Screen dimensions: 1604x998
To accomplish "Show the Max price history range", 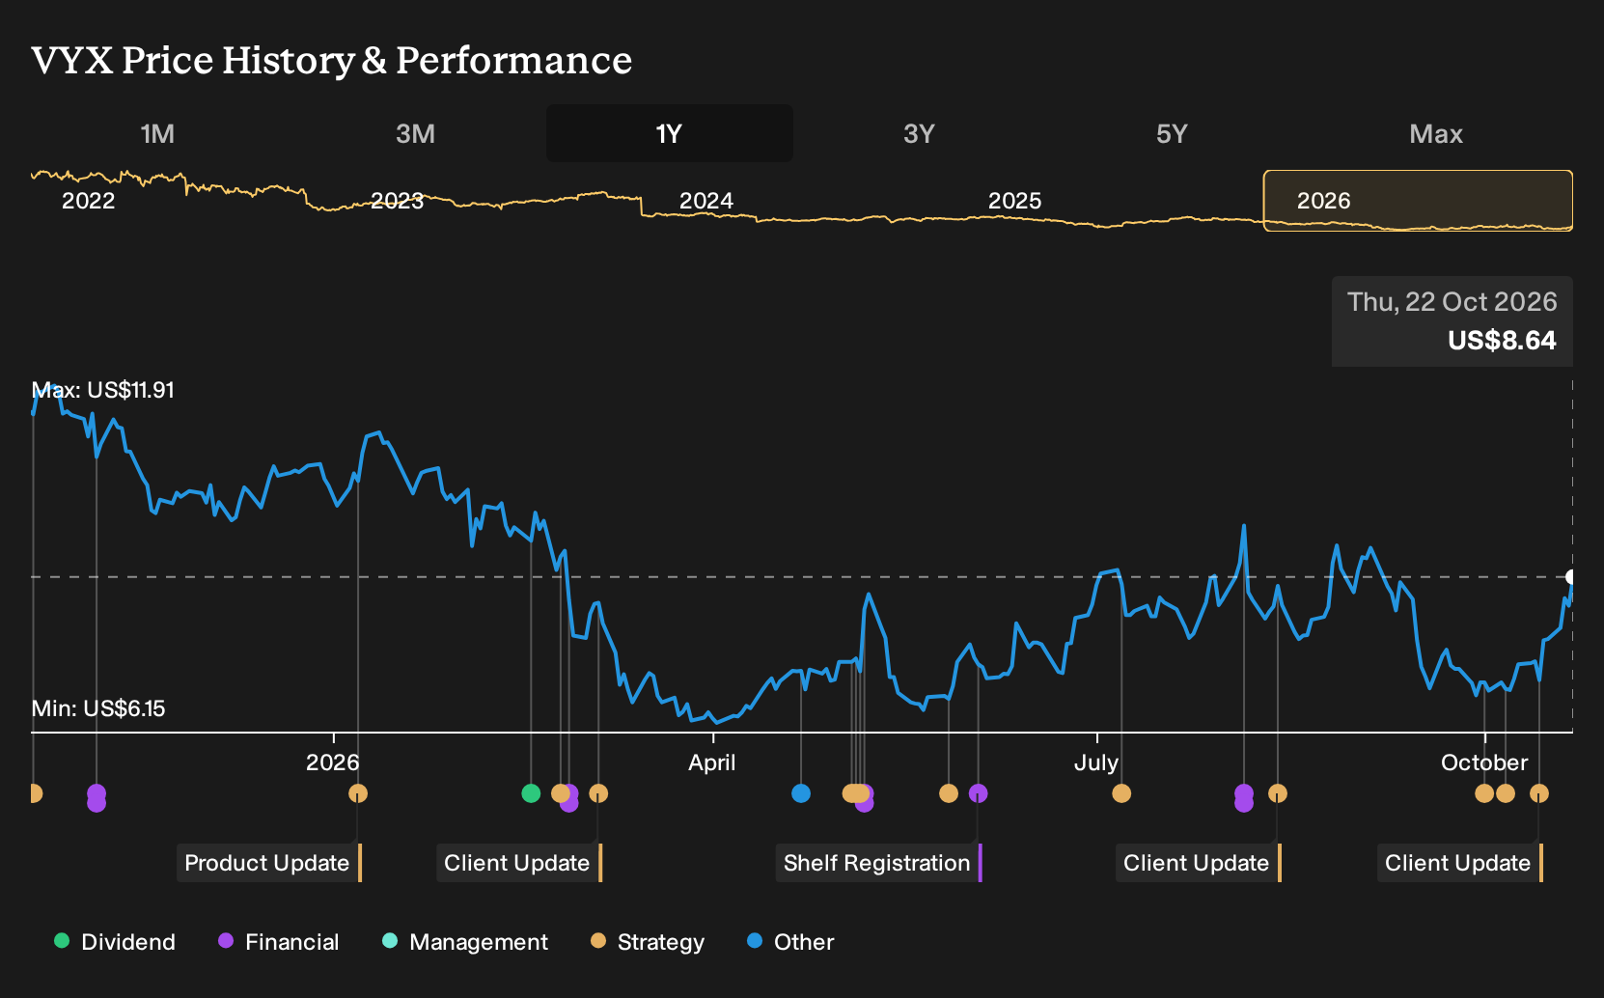I will point(1436,133).
